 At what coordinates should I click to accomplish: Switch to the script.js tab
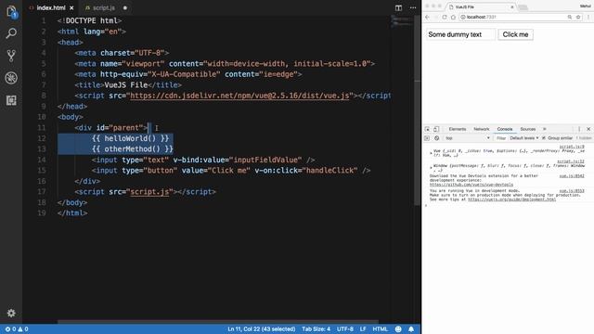tap(103, 7)
